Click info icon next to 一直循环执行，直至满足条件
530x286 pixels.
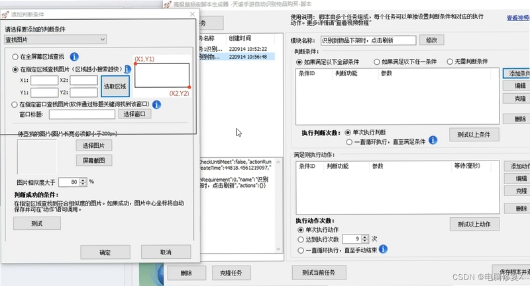433,140
